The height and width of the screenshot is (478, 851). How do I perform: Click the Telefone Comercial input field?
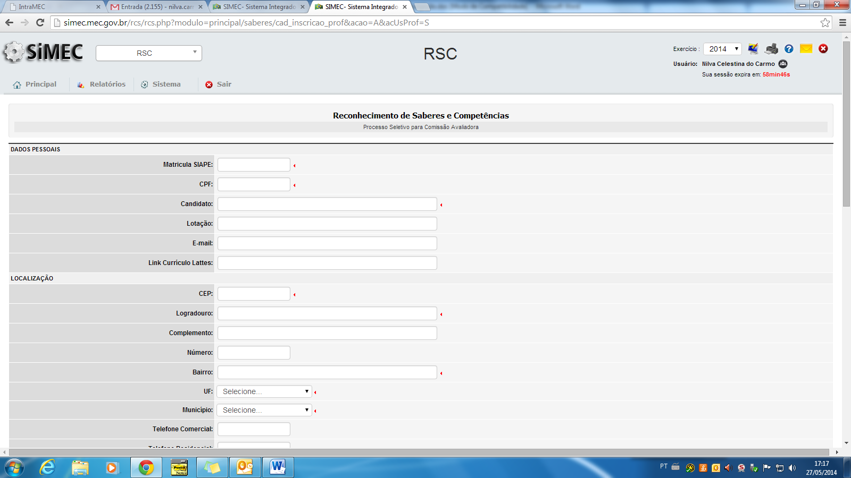[x=254, y=429]
